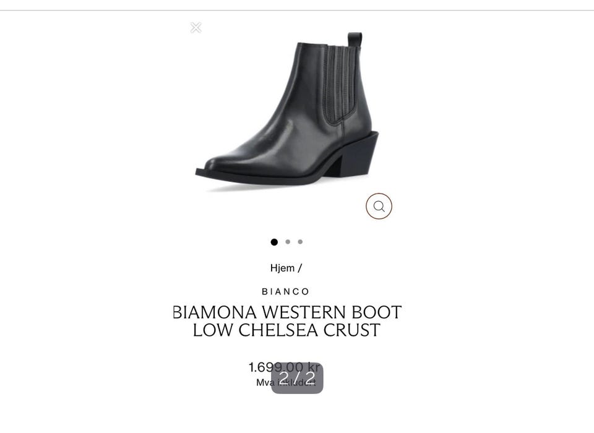Select the first carousel dot indicator

click(274, 242)
